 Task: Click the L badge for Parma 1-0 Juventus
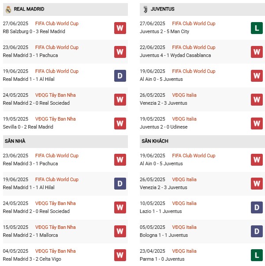coord(257,255)
